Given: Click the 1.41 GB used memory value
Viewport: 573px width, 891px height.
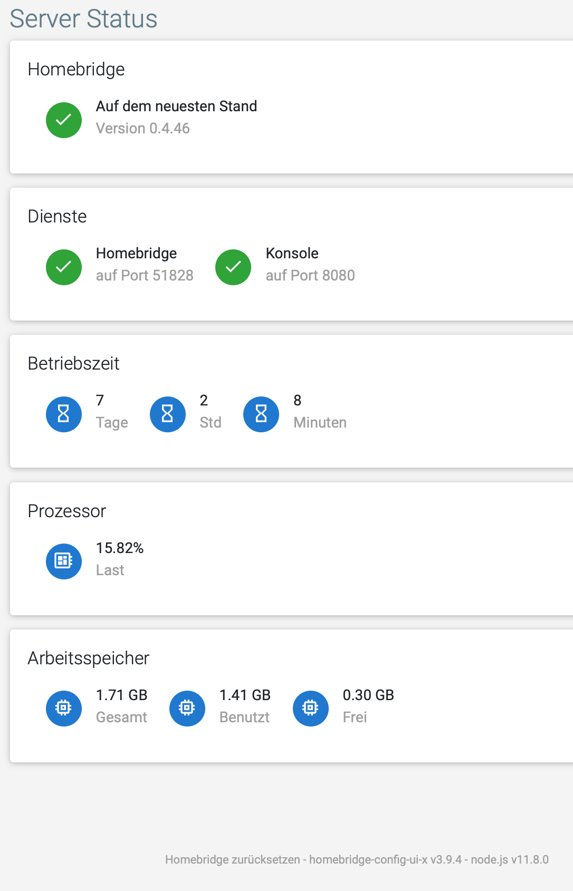Looking at the screenshot, I should tap(245, 695).
